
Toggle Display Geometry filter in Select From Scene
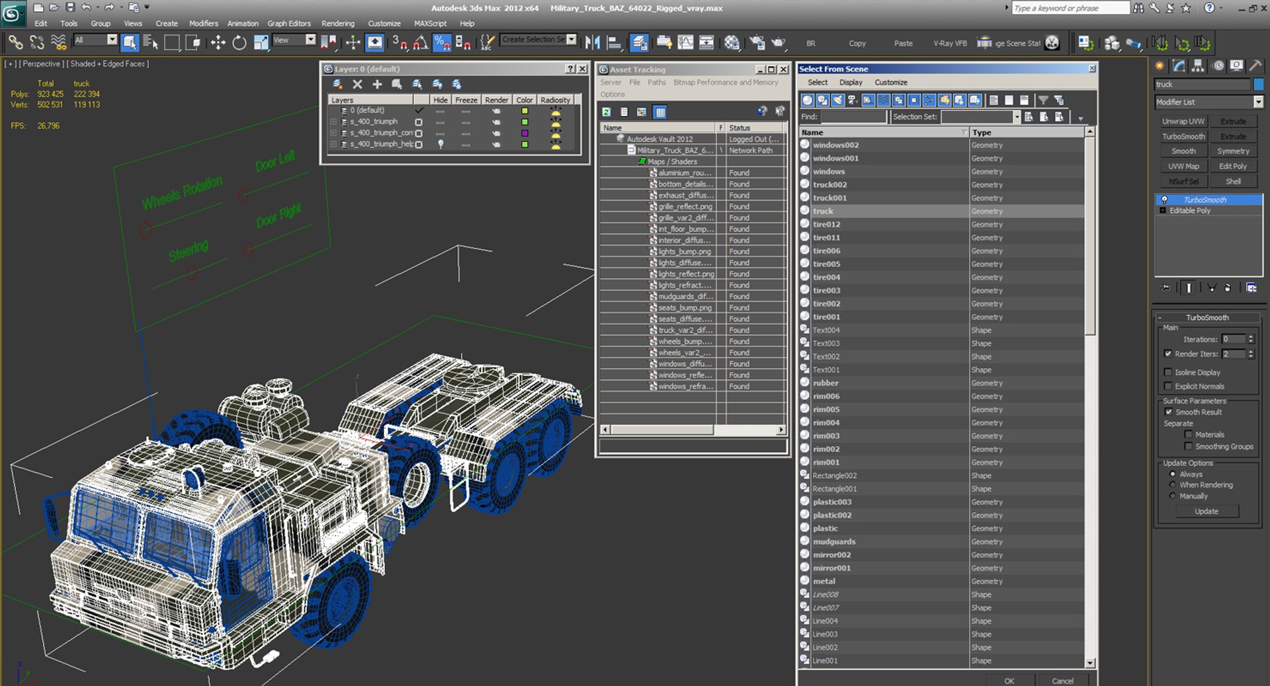pyautogui.click(x=807, y=100)
